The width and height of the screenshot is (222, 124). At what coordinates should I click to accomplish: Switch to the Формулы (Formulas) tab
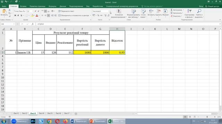(x=52, y=6)
